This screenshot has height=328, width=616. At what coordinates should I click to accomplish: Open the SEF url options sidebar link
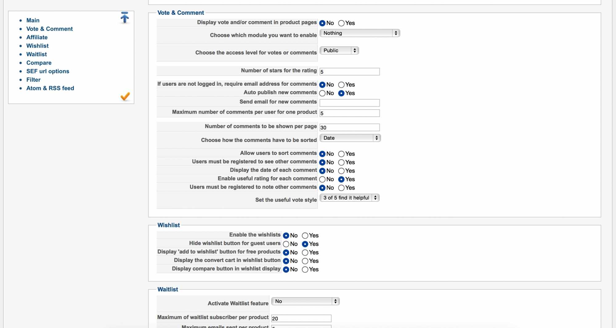tap(48, 71)
